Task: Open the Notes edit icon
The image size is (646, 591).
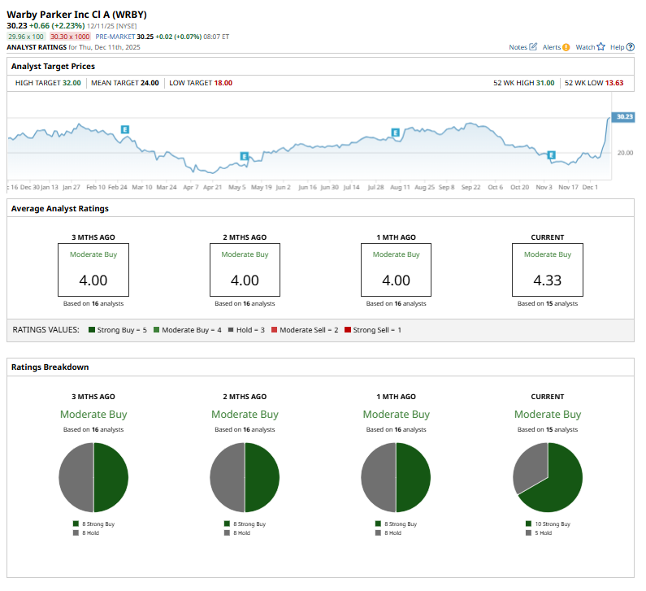Action: click(x=533, y=47)
